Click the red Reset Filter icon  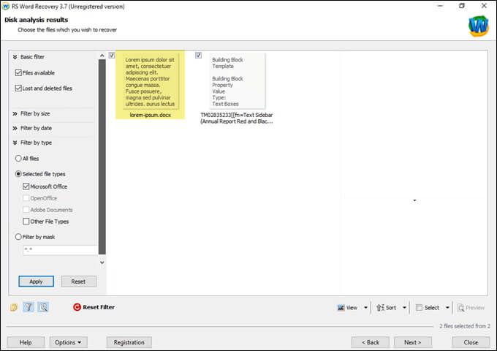pos(77,307)
